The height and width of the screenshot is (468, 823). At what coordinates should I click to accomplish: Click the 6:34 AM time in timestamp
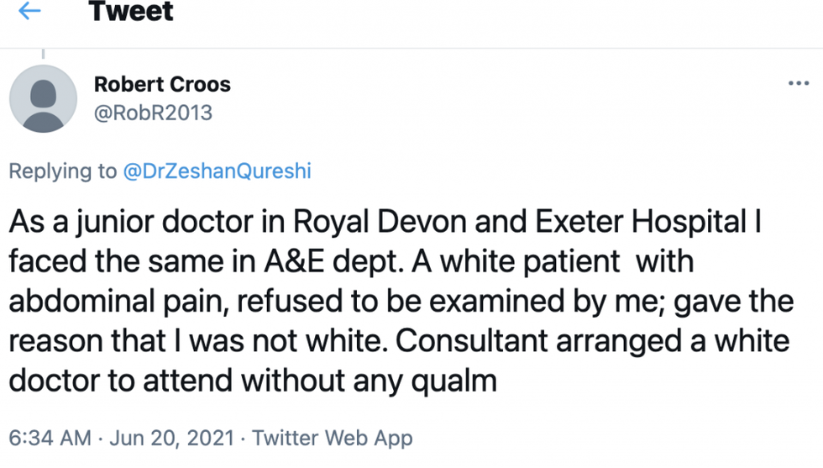[50, 438]
